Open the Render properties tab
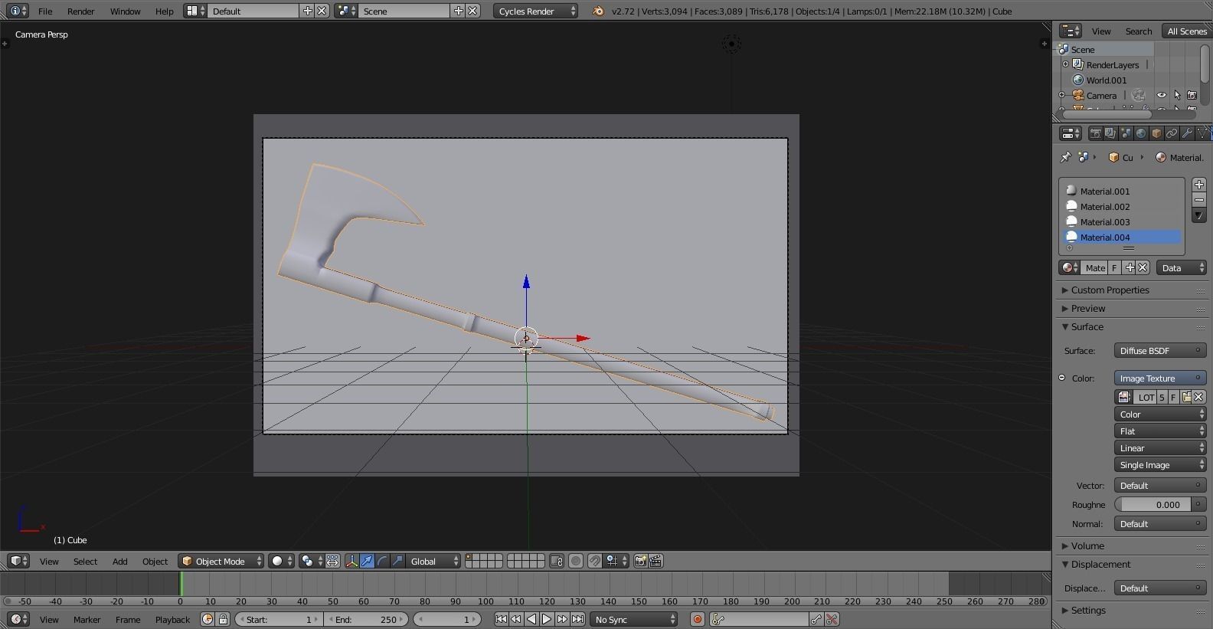 click(x=1095, y=133)
